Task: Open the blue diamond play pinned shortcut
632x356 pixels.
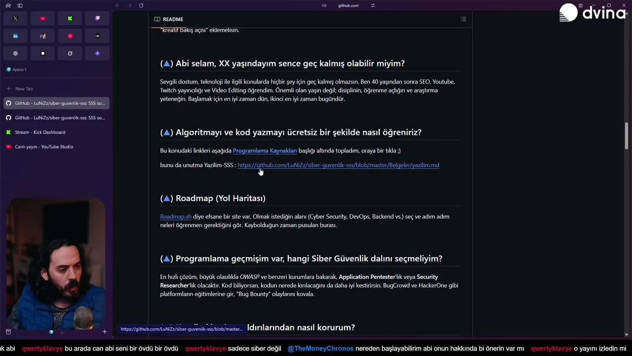Action: (x=97, y=53)
